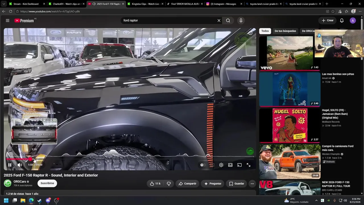The image size is (364, 205).
Task: Open the ORGCars channel avatar
Action: [8, 183]
